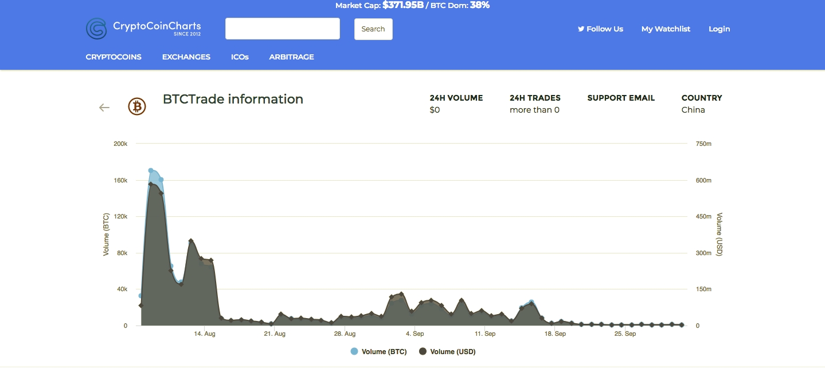The image size is (825, 377).
Task: Click the 160k left axis label
Action: tap(120, 180)
